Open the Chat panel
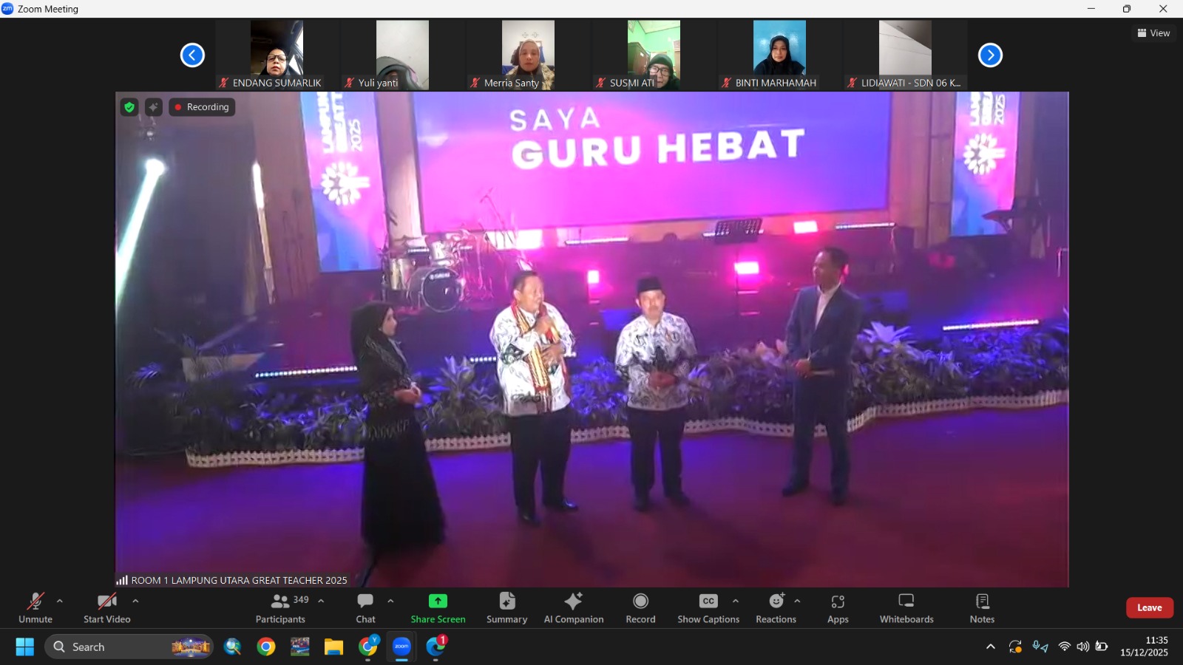Viewport: 1183px width, 665px height. coord(365,607)
